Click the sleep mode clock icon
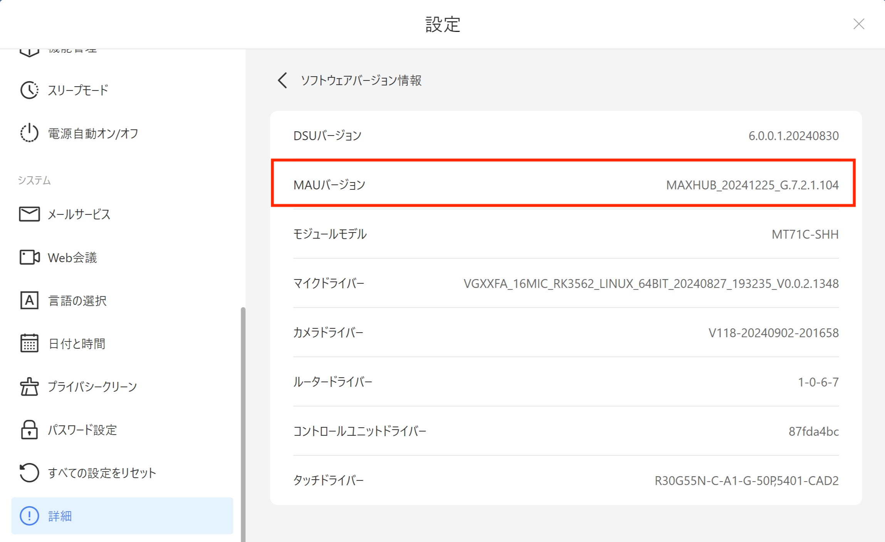 click(x=29, y=90)
